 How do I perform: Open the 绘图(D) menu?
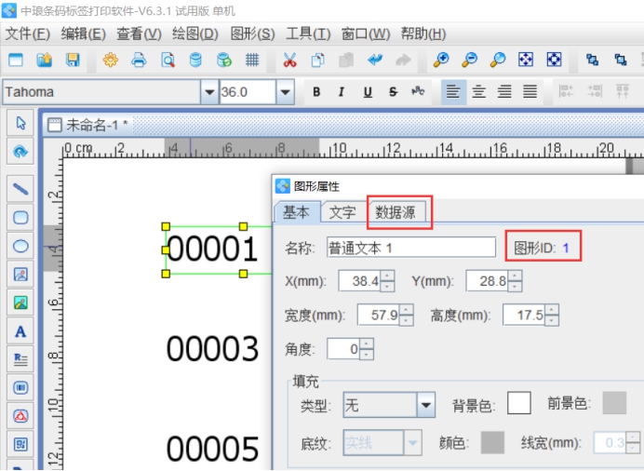195,34
